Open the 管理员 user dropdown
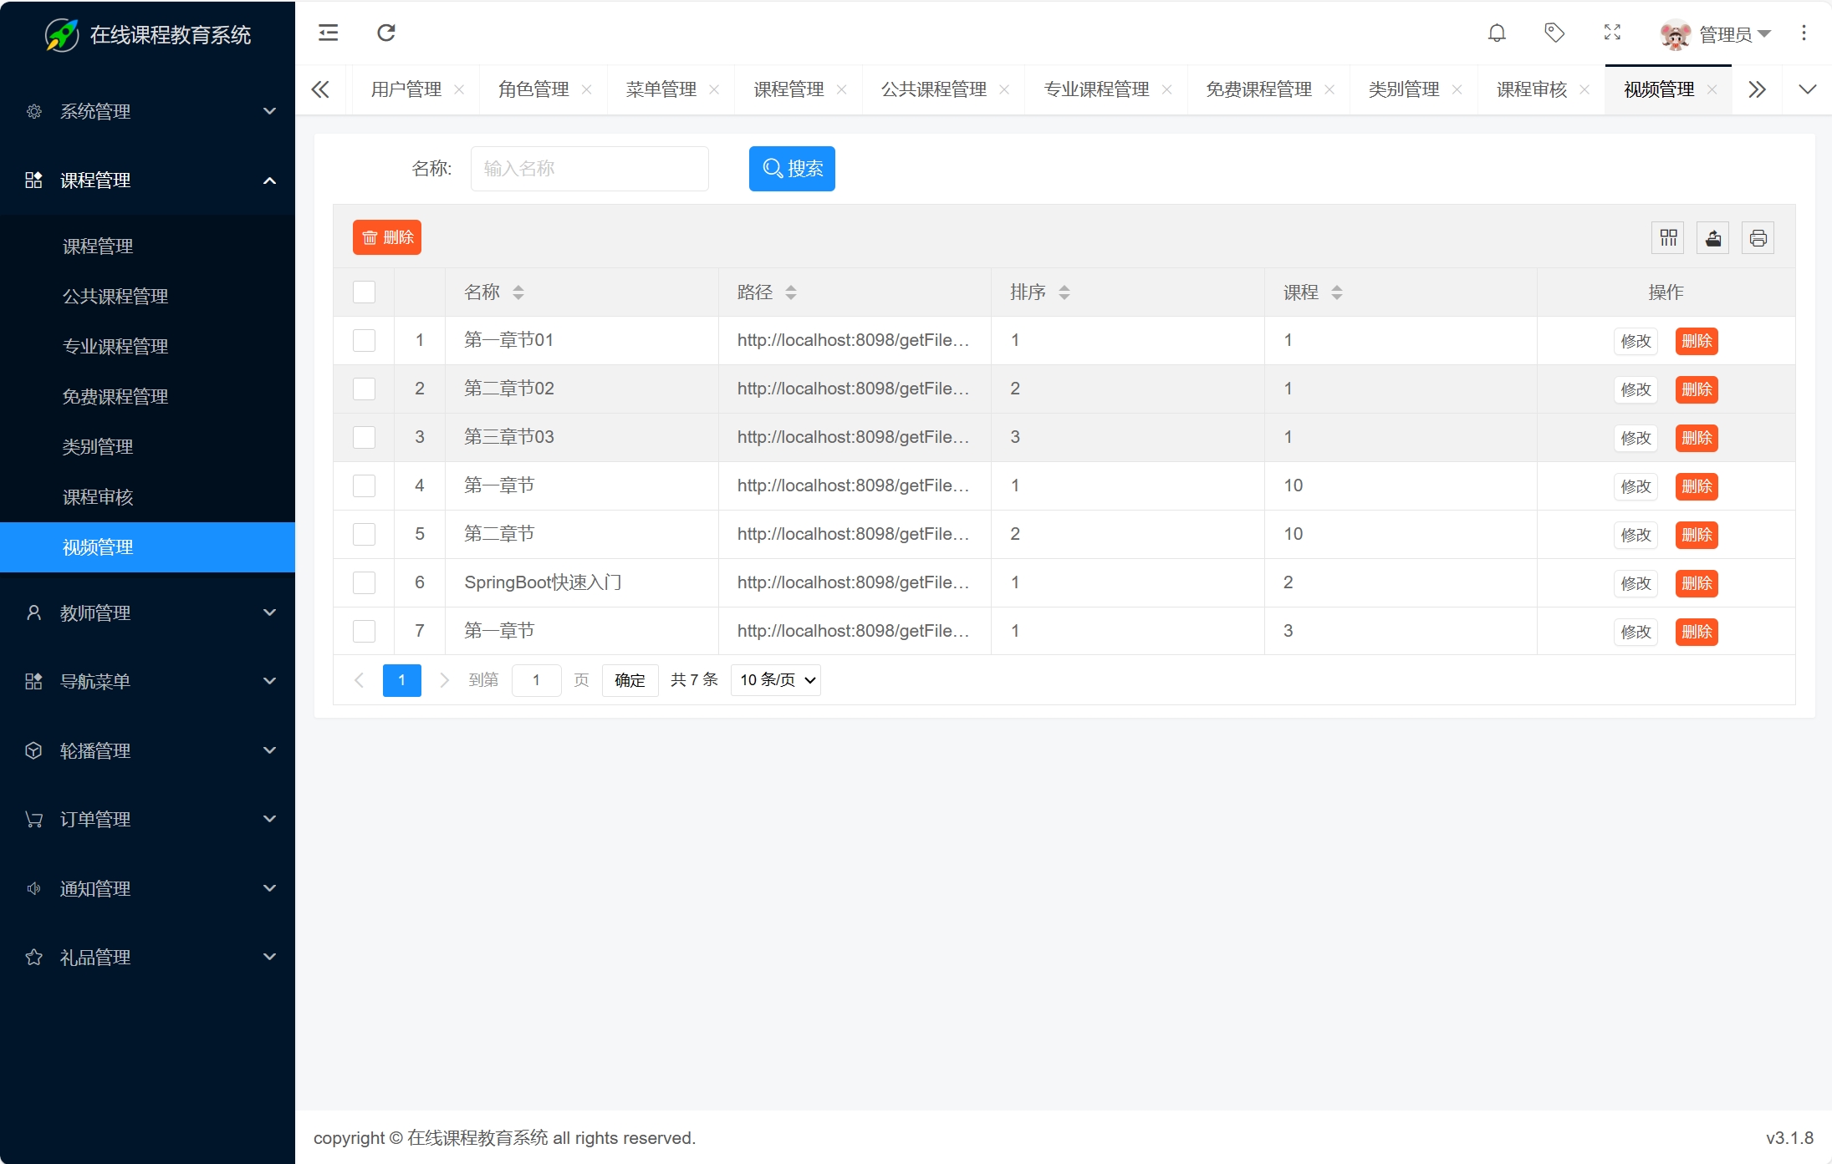The image size is (1832, 1164). pos(1726,34)
